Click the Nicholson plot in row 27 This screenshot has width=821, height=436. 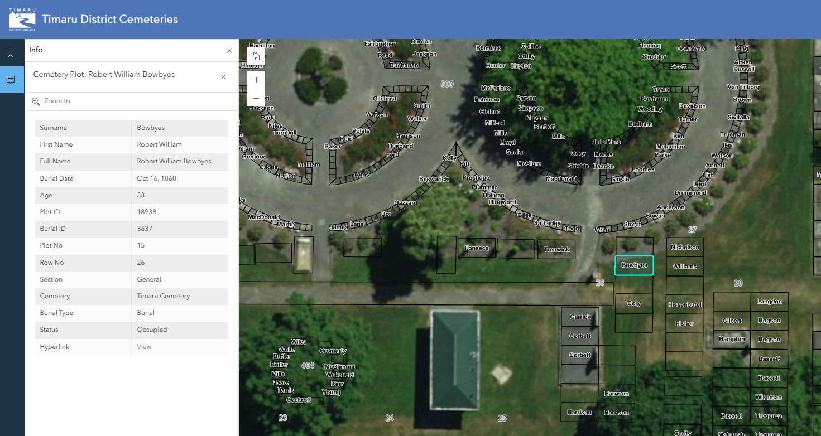(685, 247)
